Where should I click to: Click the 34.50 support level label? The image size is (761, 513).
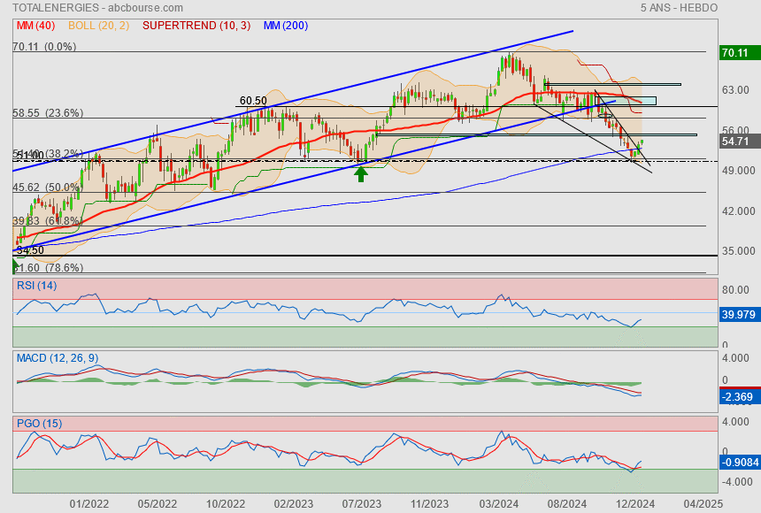tap(30, 250)
